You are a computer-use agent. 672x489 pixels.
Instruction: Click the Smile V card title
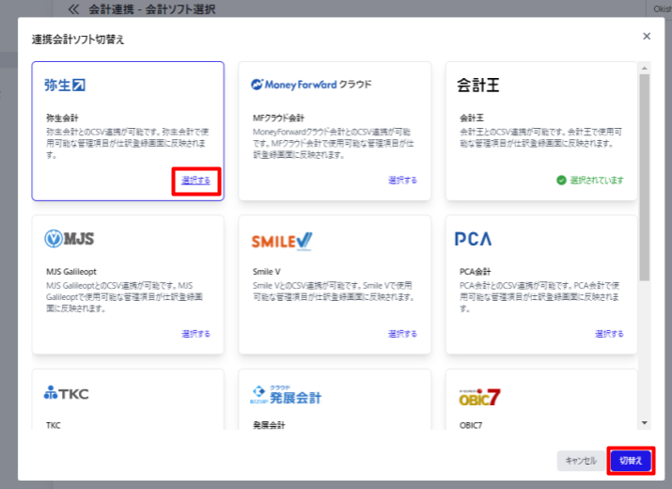click(x=267, y=272)
